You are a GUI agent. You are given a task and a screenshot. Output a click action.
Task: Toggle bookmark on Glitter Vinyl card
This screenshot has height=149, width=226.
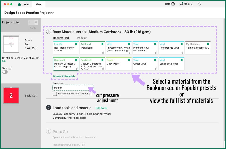point(155,60)
